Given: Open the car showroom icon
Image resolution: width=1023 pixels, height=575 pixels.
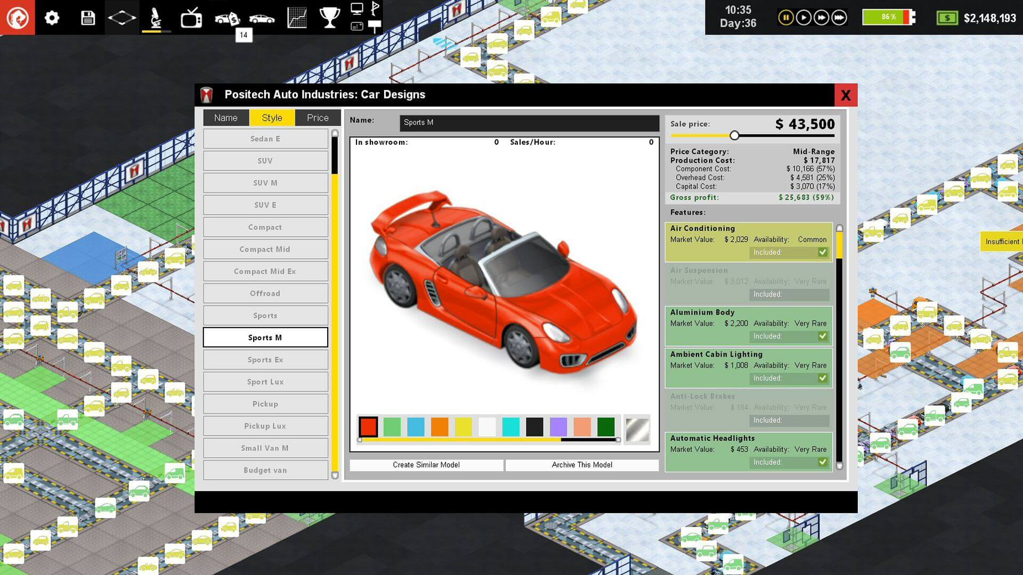Looking at the screenshot, I should [262, 19].
